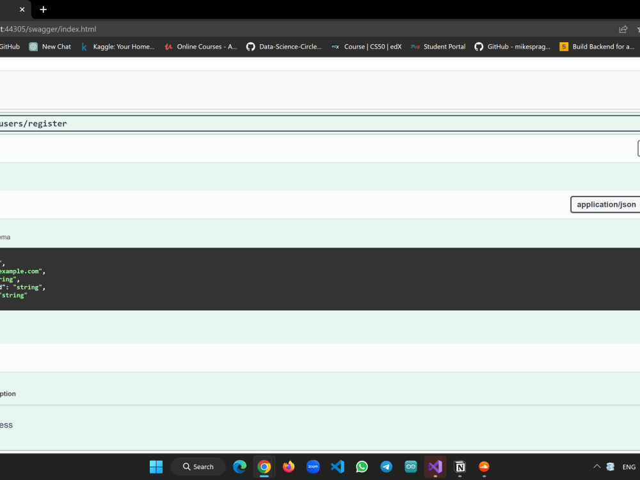Image resolution: width=640 pixels, height=480 pixels.
Task: Open Visual Studio Code from the taskbar
Action: 337,467
